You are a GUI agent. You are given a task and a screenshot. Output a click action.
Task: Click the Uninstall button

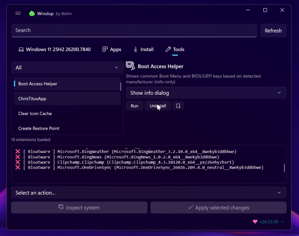coord(158,106)
